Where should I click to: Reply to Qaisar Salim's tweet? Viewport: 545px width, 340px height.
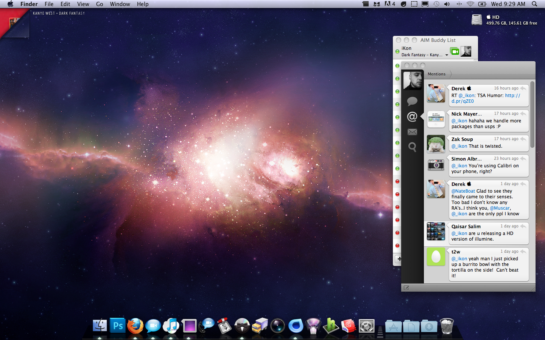tap(523, 226)
